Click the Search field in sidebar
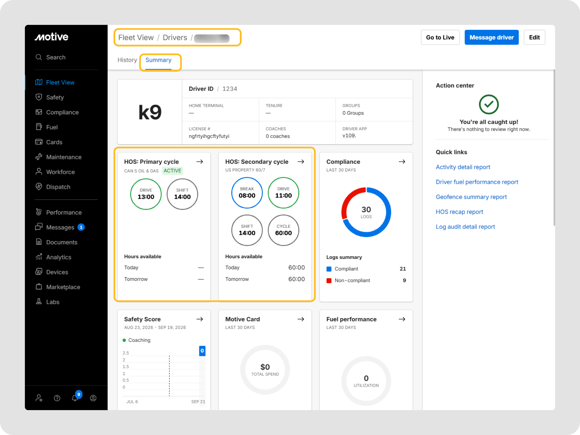The image size is (580, 435). click(66, 57)
